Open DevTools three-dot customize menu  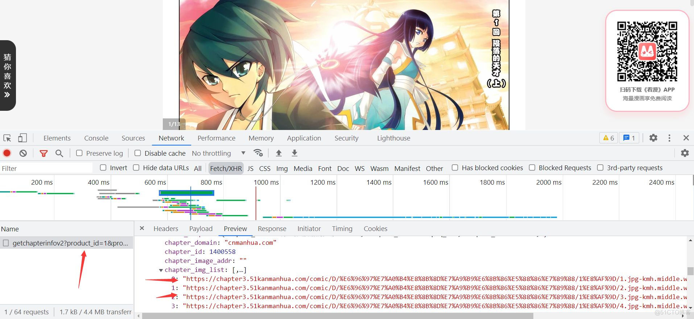coord(669,138)
